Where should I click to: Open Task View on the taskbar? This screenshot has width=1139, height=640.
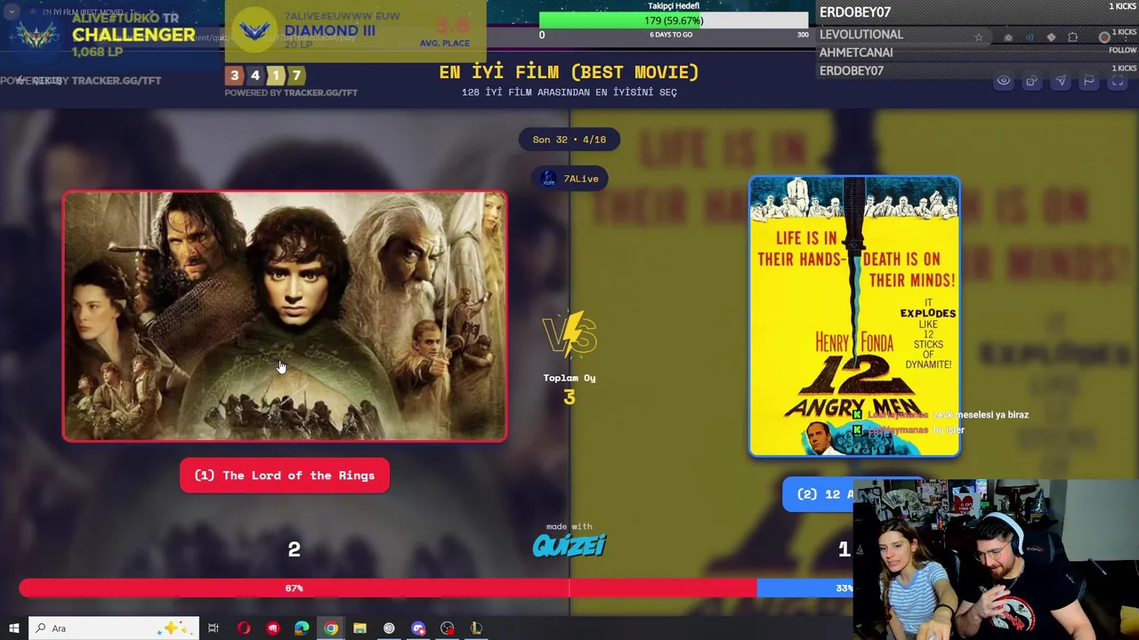tap(214, 628)
